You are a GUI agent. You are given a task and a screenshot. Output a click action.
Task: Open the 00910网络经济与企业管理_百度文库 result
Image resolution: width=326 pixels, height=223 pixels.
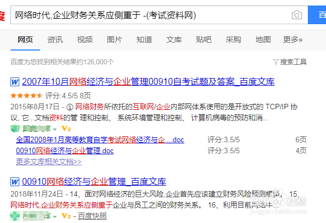pyautogui.click(x=94, y=181)
